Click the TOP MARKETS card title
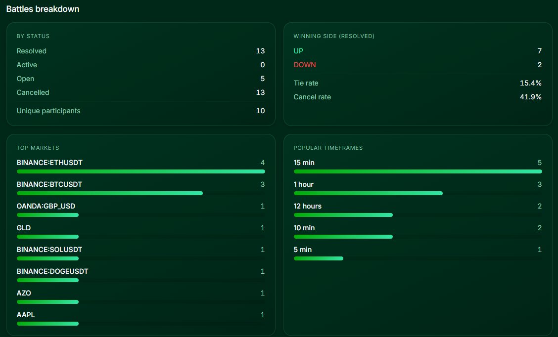 [x=38, y=148]
